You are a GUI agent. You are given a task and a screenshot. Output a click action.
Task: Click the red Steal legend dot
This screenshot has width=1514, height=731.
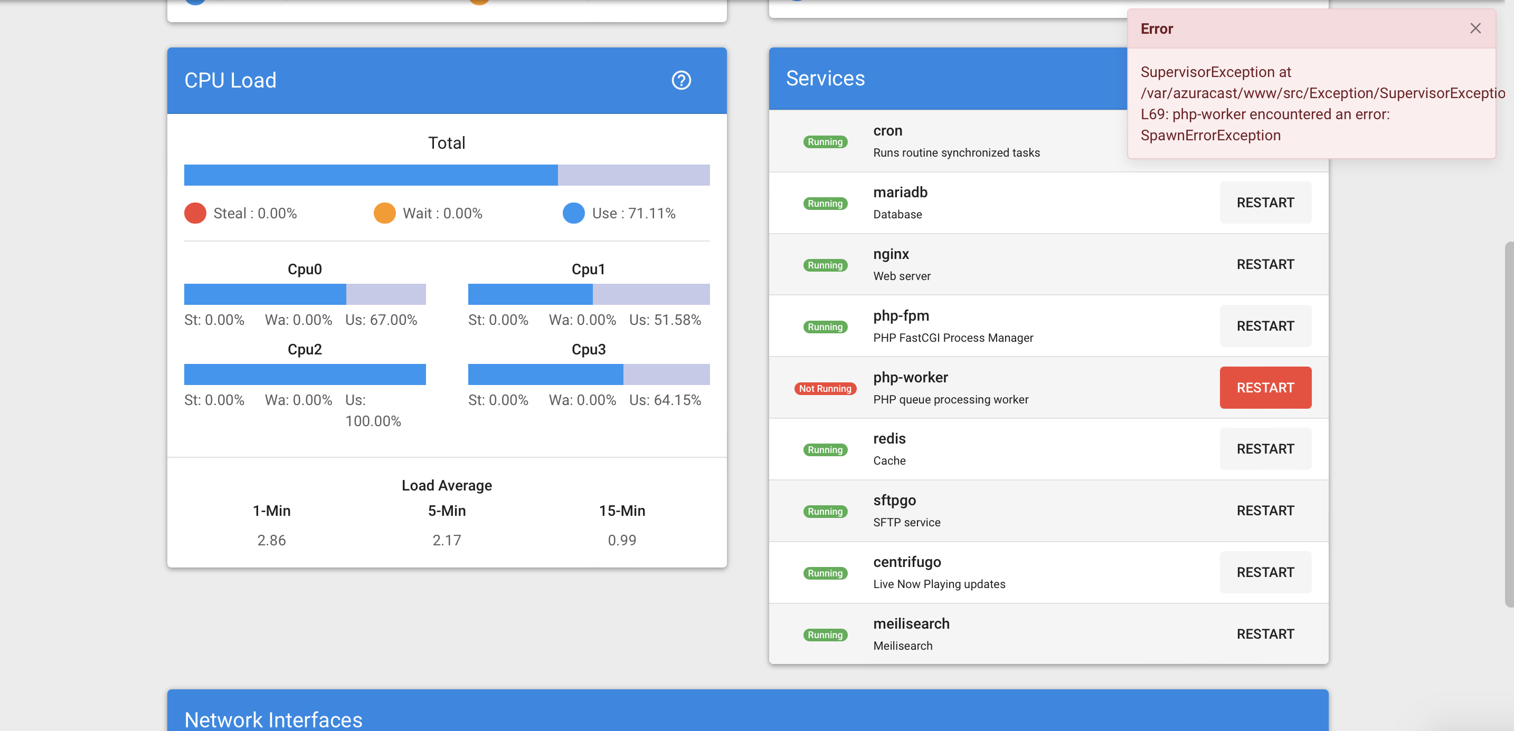pos(195,213)
